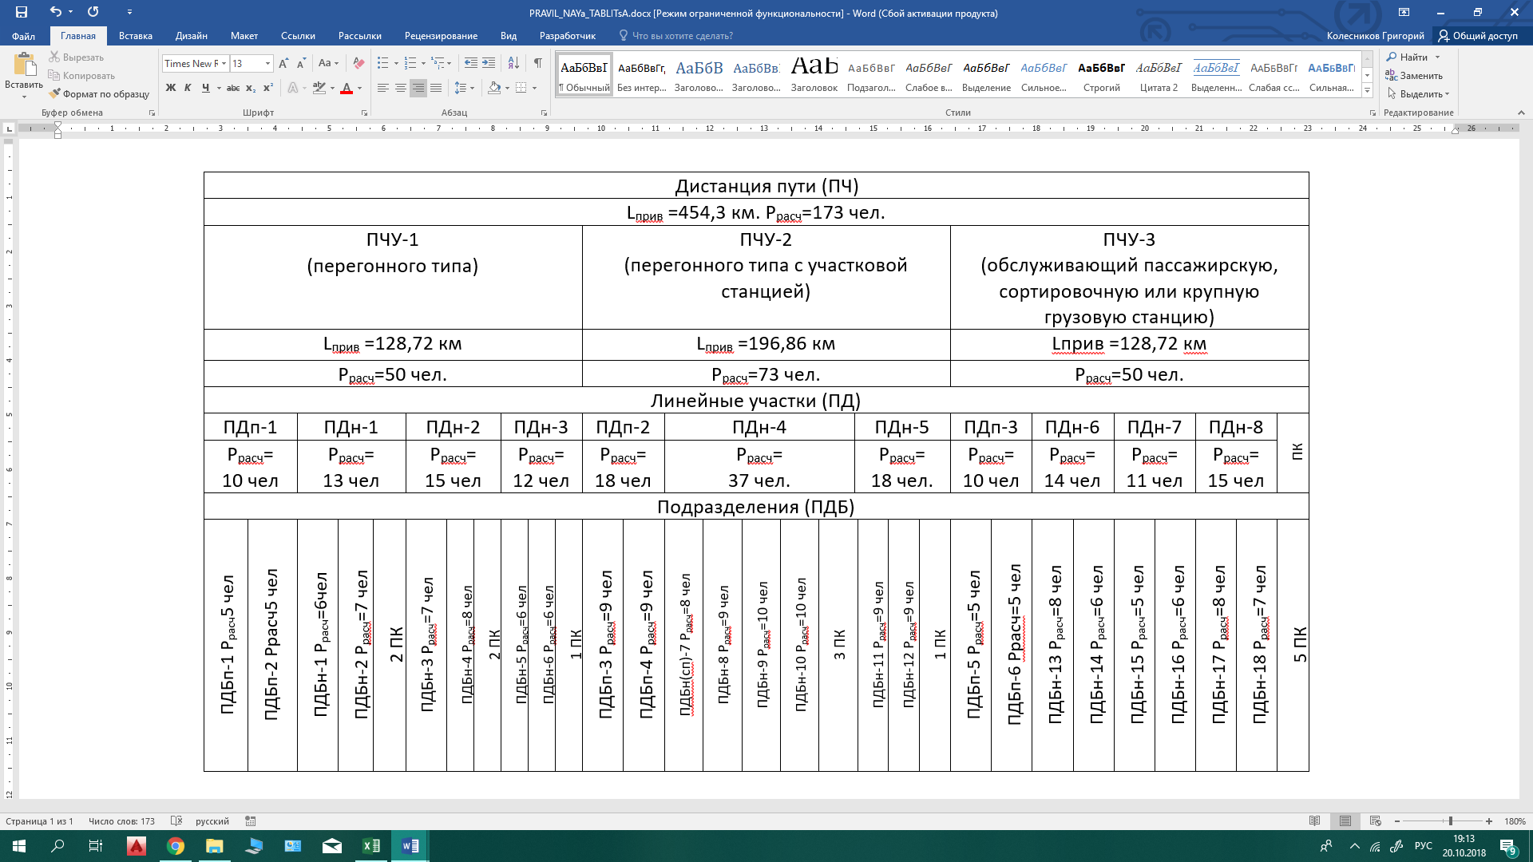The image size is (1533, 862).
Task: Toggle strikethrough formatting
Action: [x=233, y=88]
